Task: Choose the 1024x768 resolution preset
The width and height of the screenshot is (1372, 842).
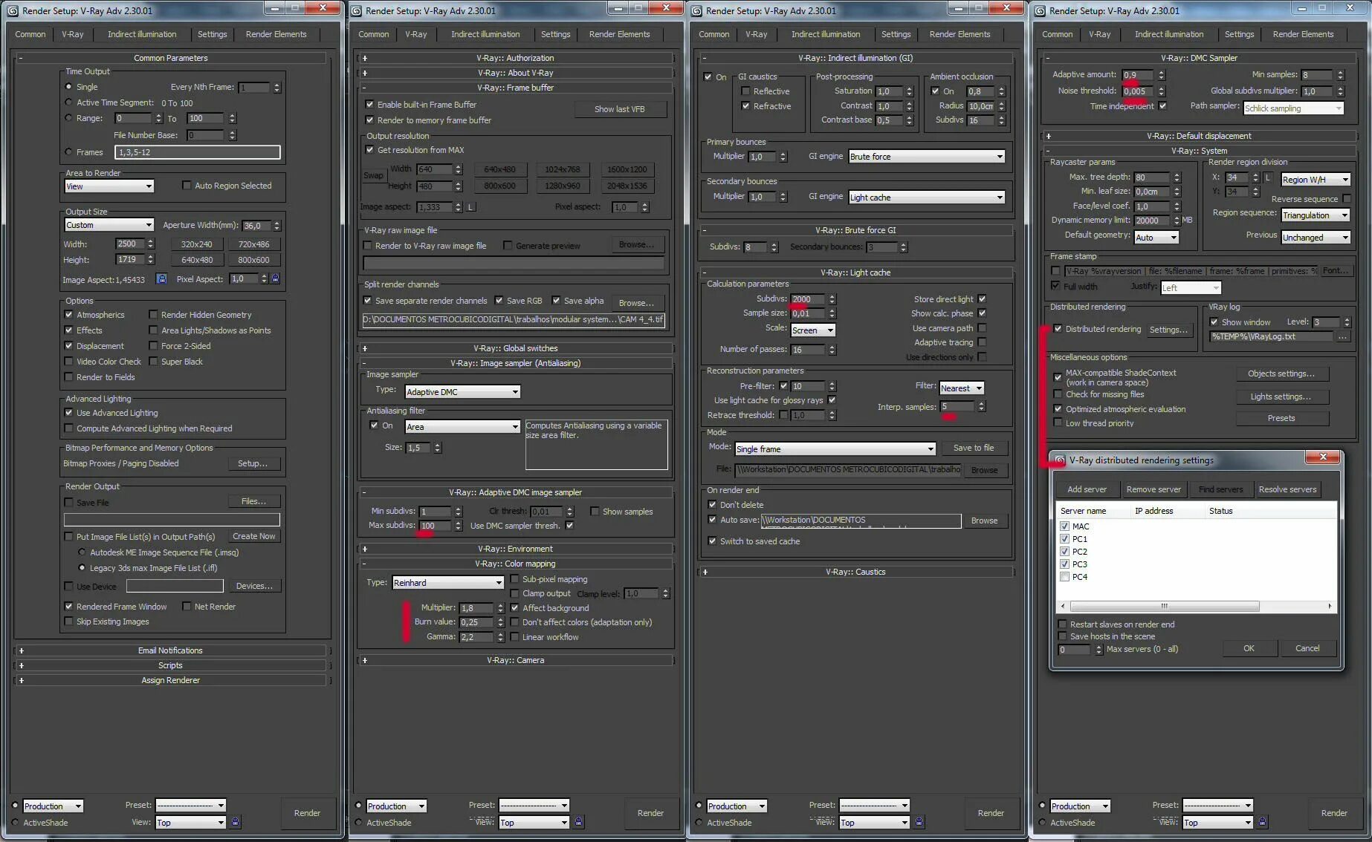Action: click(x=562, y=169)
